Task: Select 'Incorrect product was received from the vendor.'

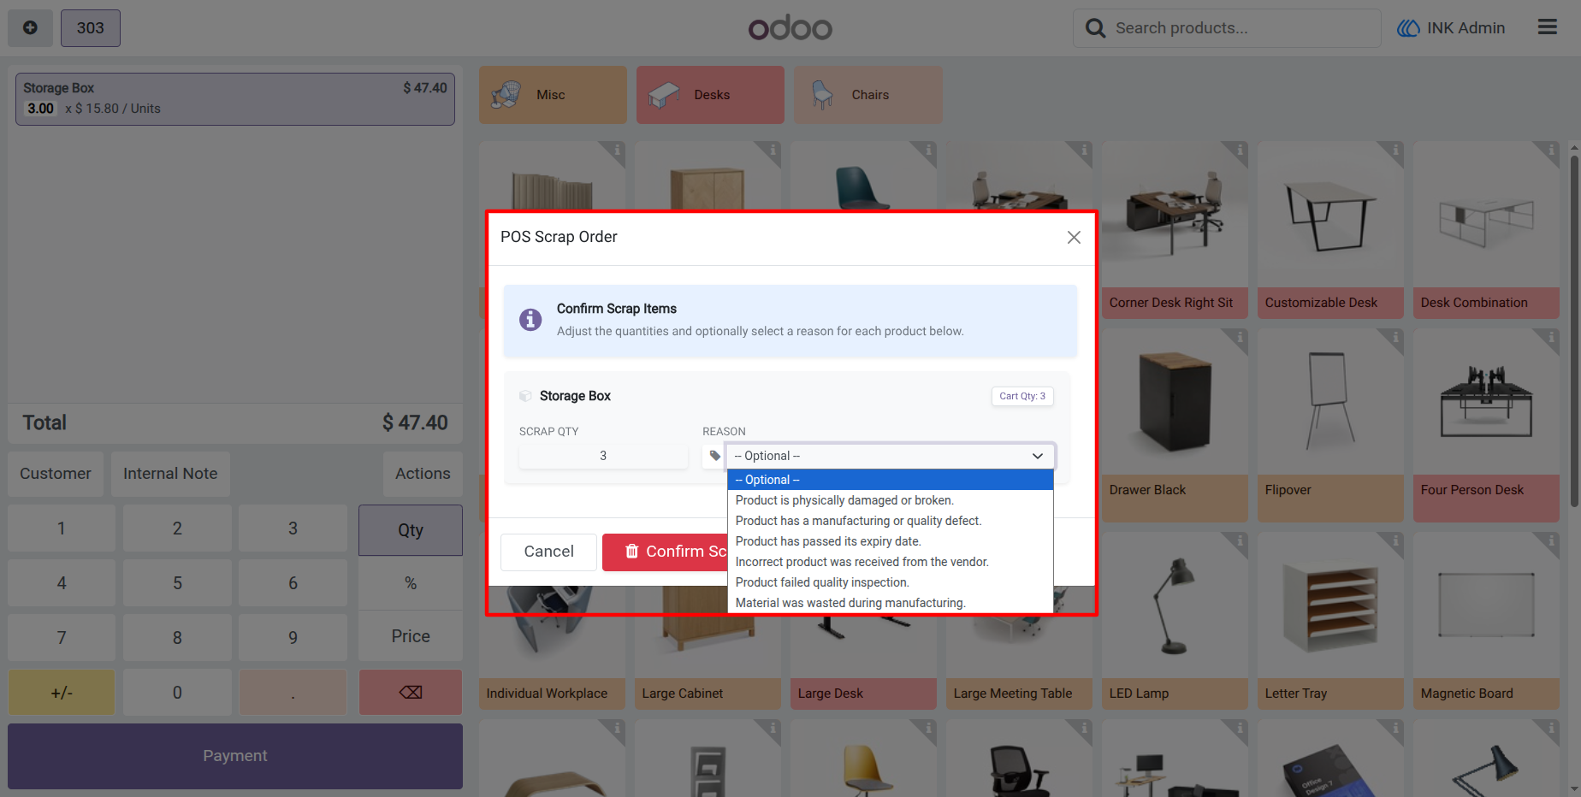Action: [x=890, y=562]
